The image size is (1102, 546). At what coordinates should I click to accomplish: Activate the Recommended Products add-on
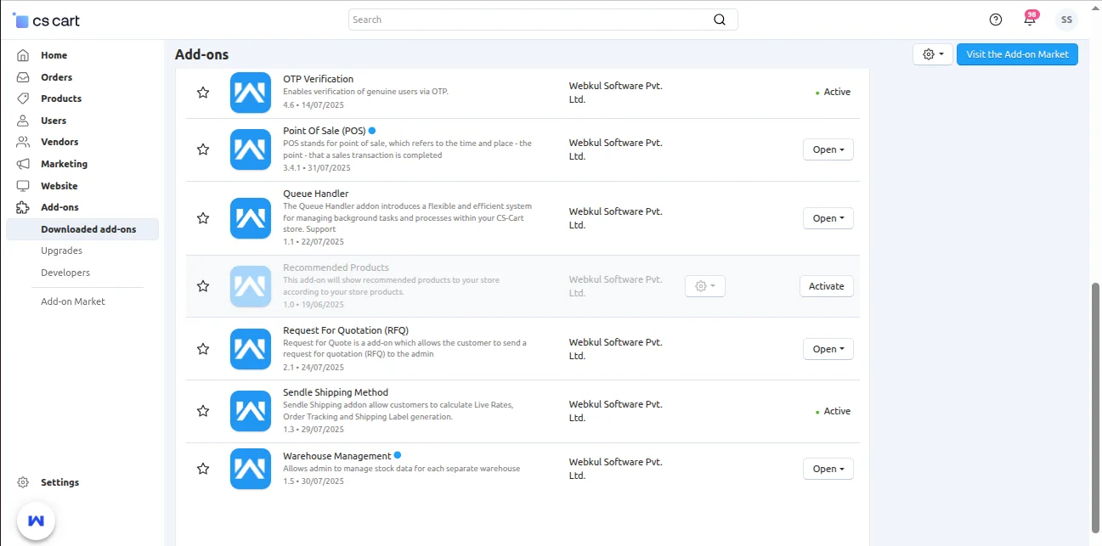[x=826, y=286]
